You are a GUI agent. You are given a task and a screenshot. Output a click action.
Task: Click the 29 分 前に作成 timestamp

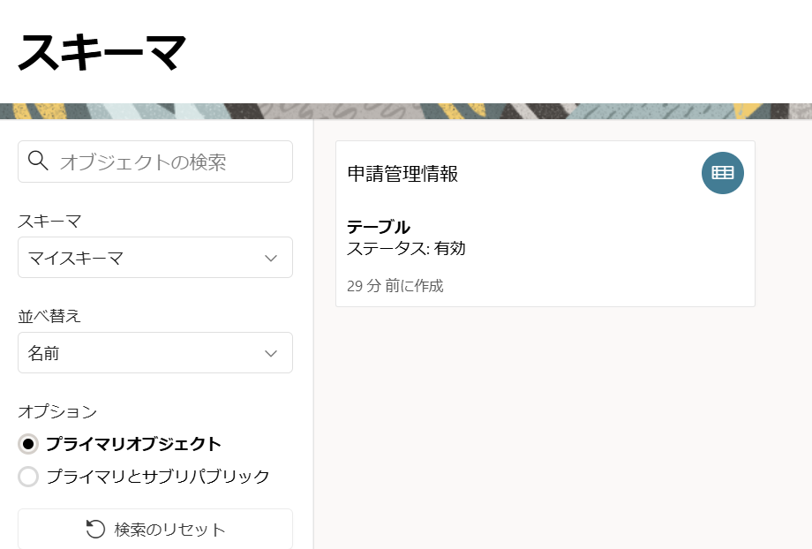click(395, 286)
